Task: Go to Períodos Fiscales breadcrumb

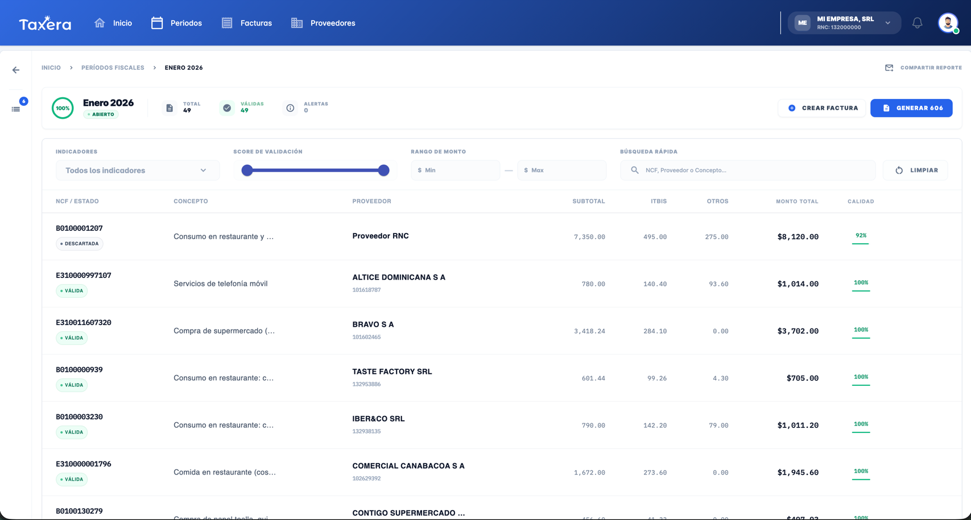Action: pyautogui.click(x=113, y=68)
